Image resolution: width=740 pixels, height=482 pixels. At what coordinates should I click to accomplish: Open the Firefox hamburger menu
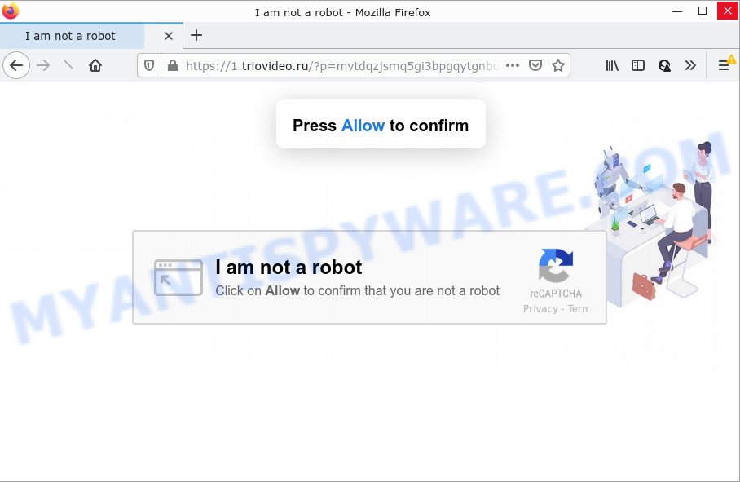point(724,65)
